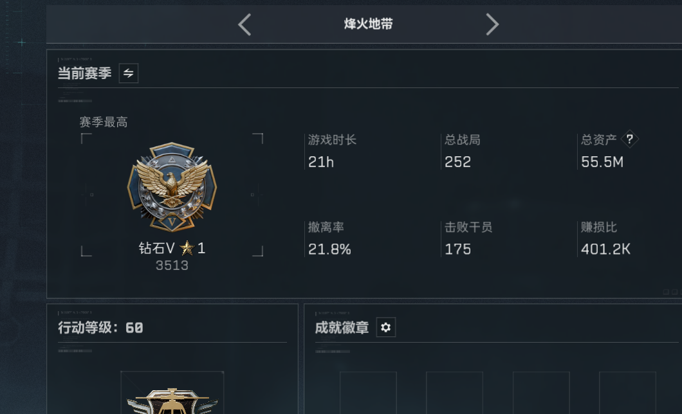Click the Diamond V eagle rank emblem
Image resolution: width=682 pixels, height=414 pixels.
point(172,187)
